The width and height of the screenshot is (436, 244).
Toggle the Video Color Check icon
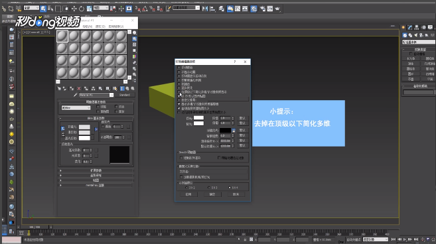click(x=134, y=57)
